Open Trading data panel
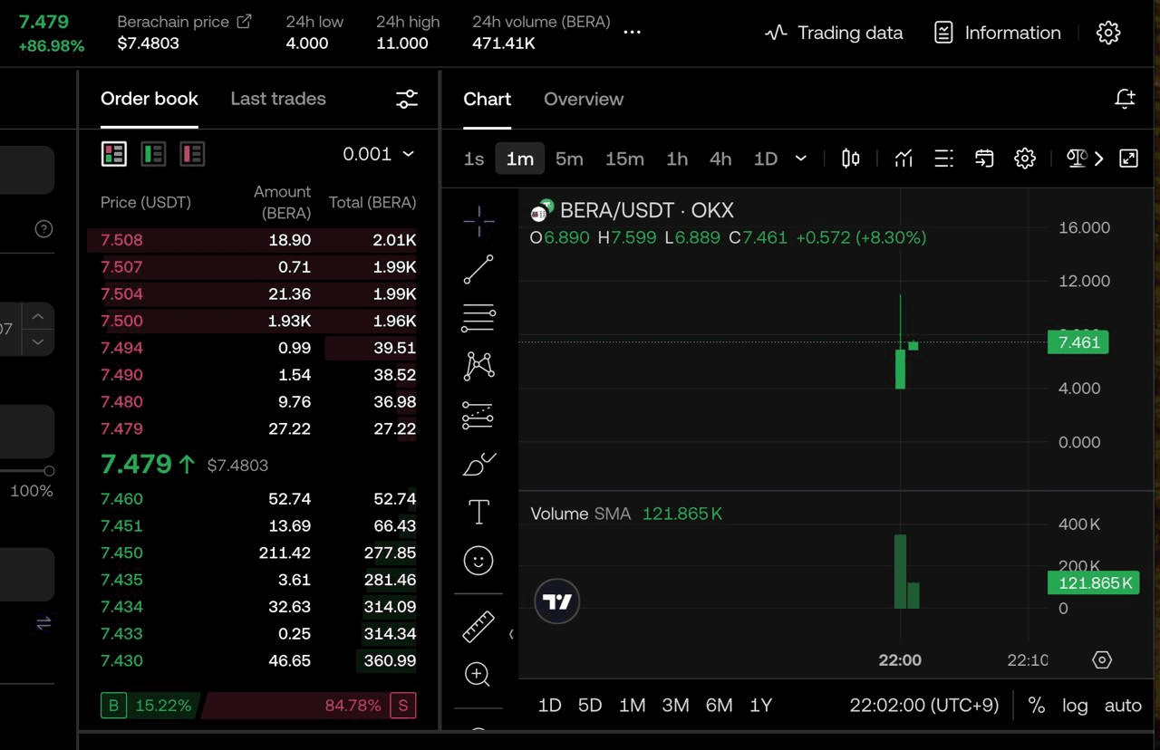 834,33
